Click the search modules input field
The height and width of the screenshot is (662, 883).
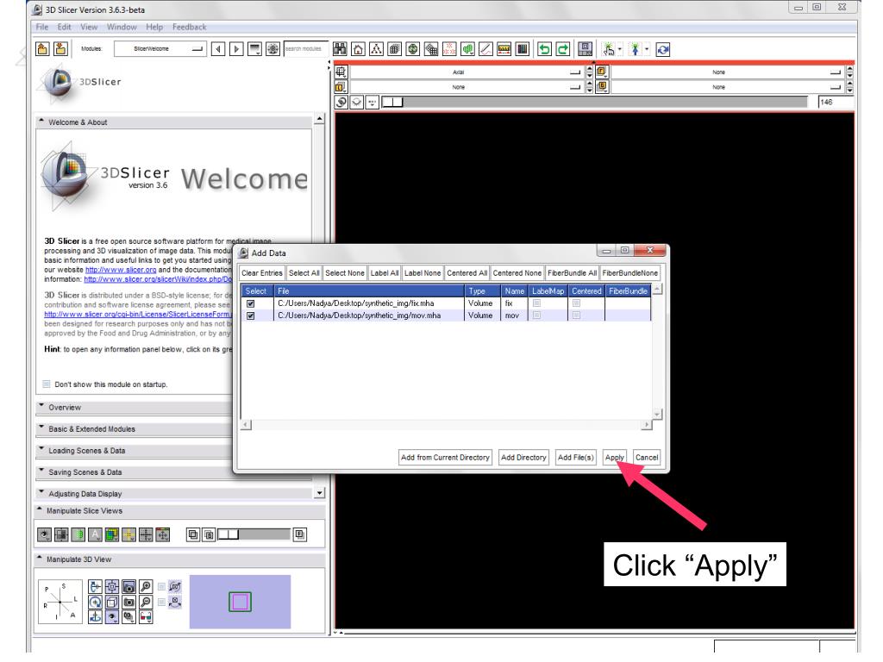click(306, 49)
